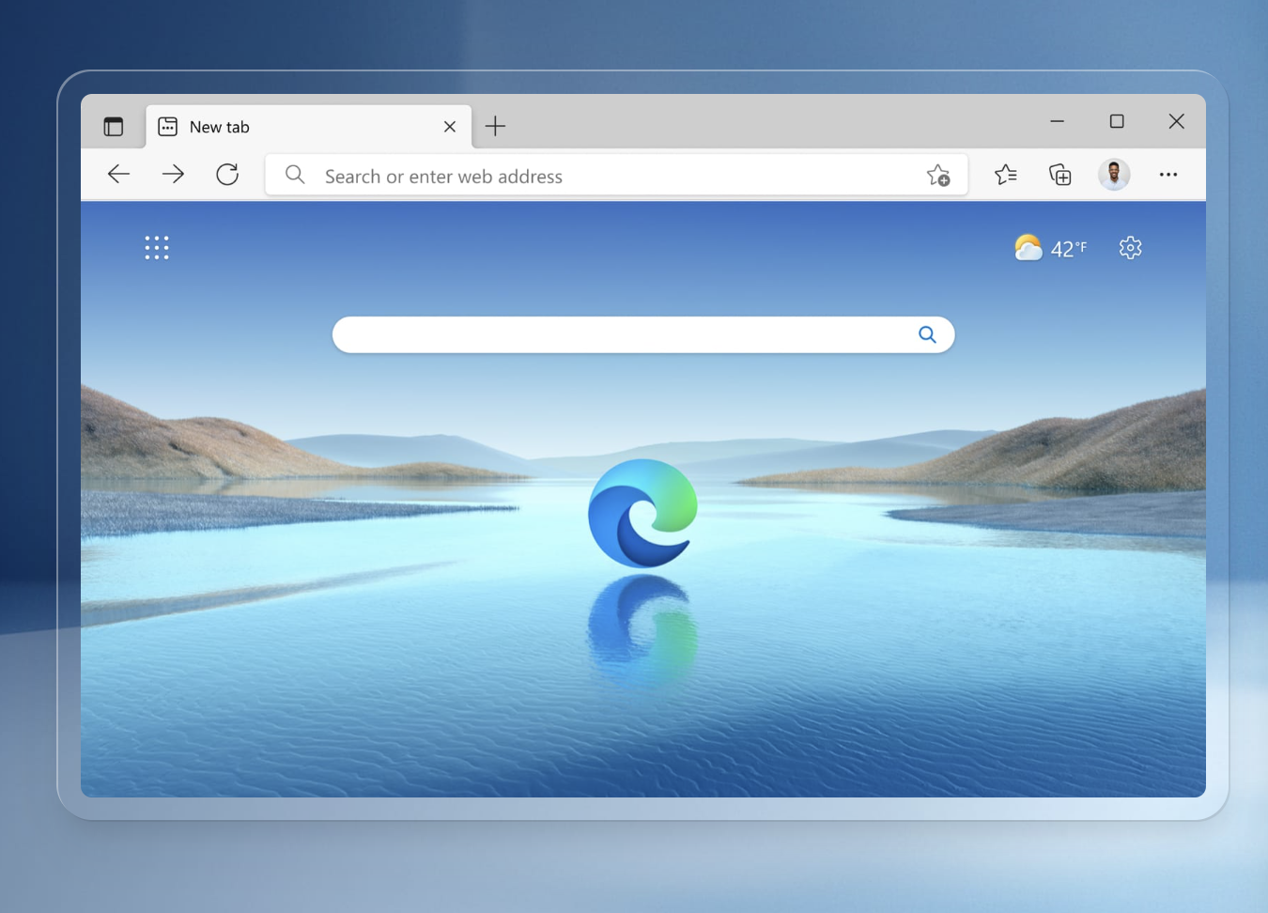This screenshot has height=913, width=1268.
Task: Click the magnifier icon in the address bar
Action: pyautogui.click(x=295, y=175)
